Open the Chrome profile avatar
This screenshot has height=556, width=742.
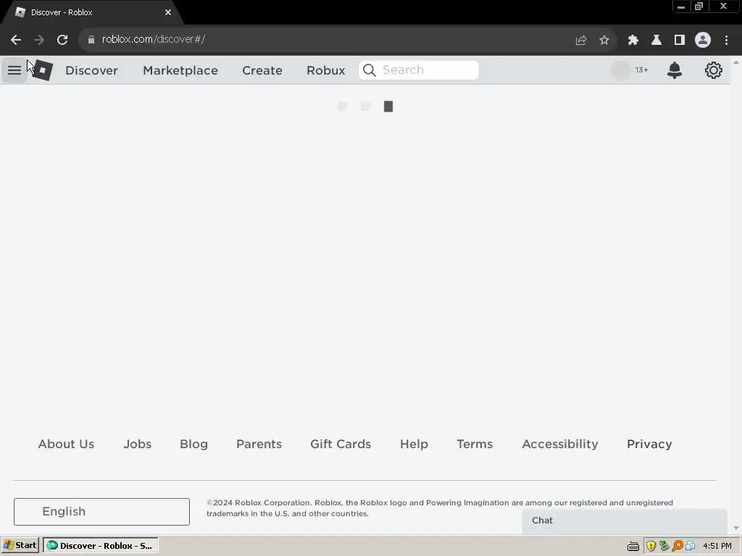(703, 41)
